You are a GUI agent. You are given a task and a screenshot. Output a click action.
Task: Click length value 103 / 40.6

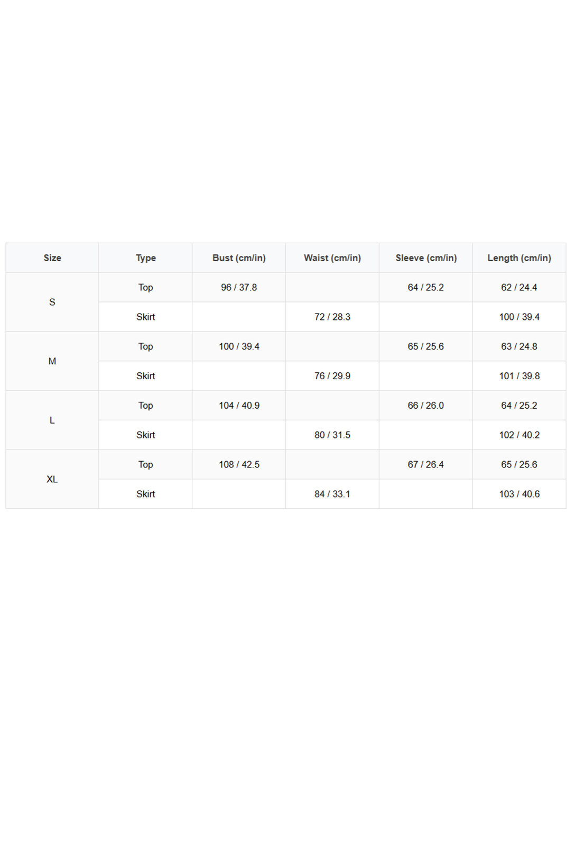pyautogui.click(x=519, y=494)
